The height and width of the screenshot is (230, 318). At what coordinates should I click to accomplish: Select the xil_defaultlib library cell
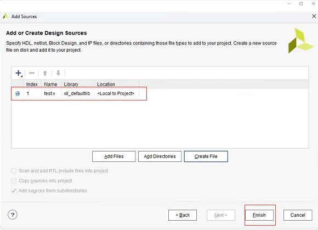[77, 93]
